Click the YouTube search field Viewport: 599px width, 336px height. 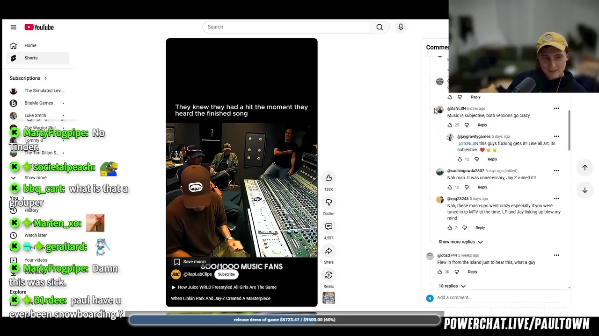[286, 27]
